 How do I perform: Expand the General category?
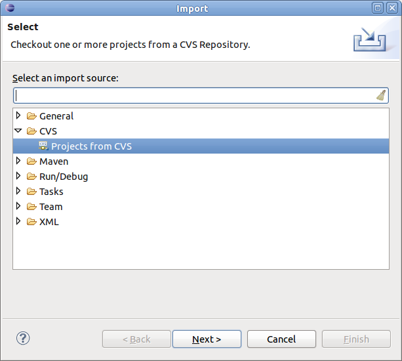[18, 116]
